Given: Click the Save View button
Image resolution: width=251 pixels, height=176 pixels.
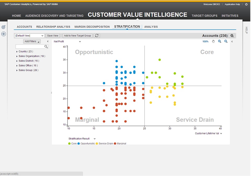Looking at the screenshot, I should [53, 36].
